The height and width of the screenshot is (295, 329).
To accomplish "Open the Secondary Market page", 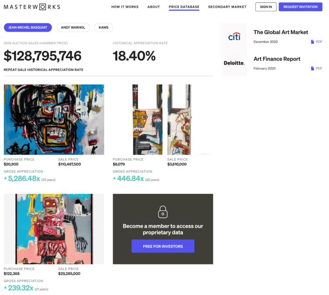I will click(x=227, y=7).
